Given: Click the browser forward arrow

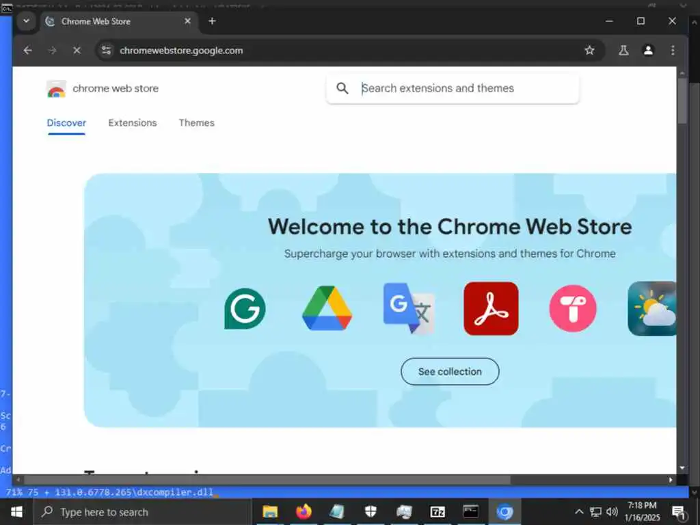Looking at the screenshot, I should tap(52, 51).
